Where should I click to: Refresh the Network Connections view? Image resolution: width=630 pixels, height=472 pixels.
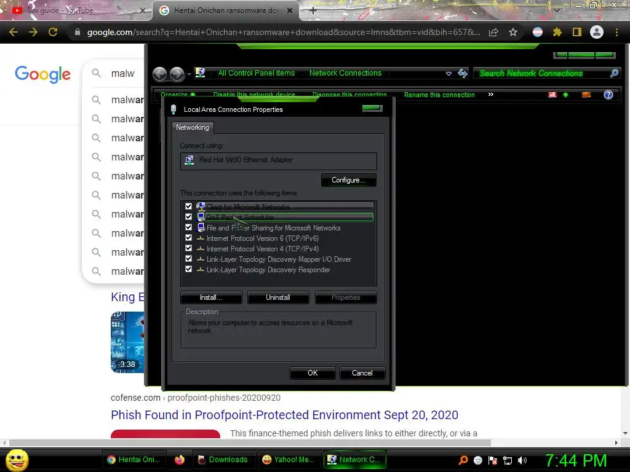(x=463, y=74)
